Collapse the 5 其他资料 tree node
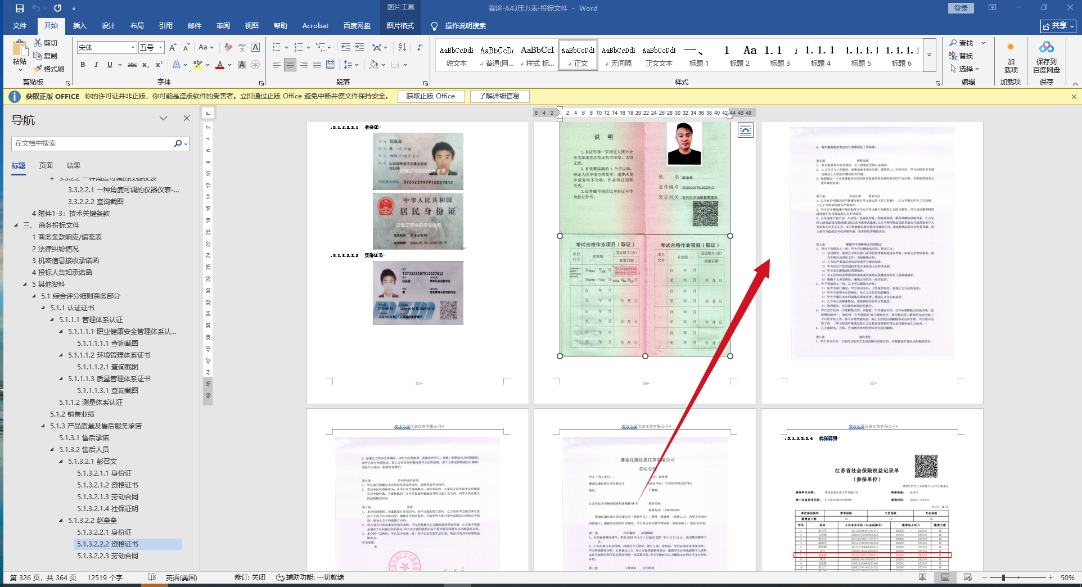This screenshot has height=587, width=1082. (x=25, y=284)
